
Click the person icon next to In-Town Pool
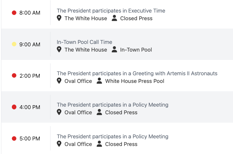[x=115, y=50]
